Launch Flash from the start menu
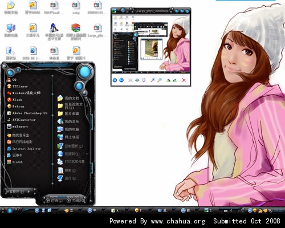This screenshot has width=285, height=228. click(15, 100)
